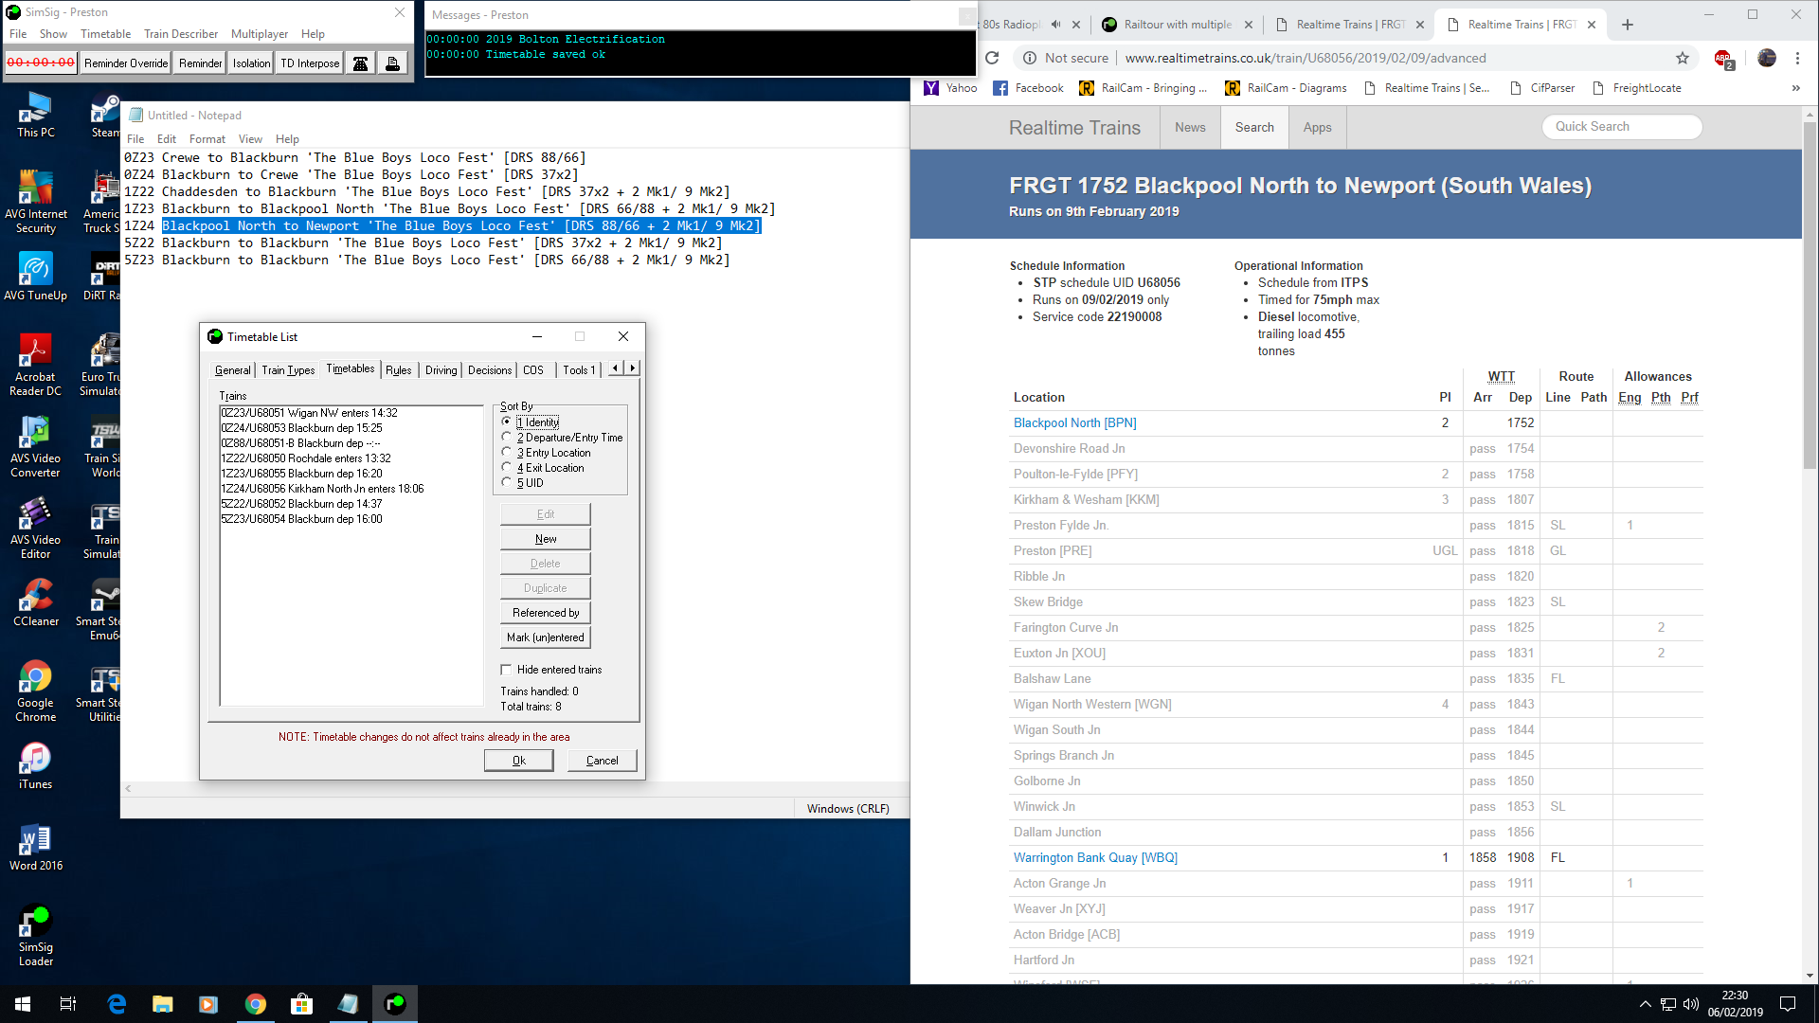The height and width of the screenshot is (1023, 1819).
Task: Select sort by 5 UID
Action: [507, 483]
